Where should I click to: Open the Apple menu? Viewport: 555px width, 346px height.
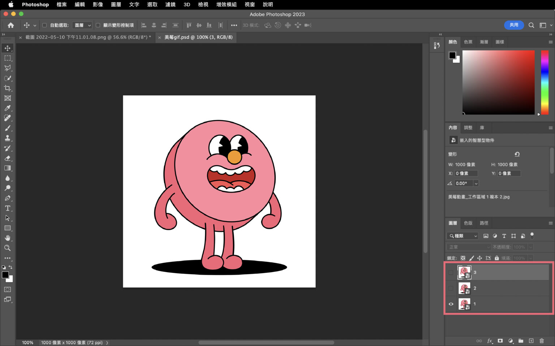coord(11,4)
